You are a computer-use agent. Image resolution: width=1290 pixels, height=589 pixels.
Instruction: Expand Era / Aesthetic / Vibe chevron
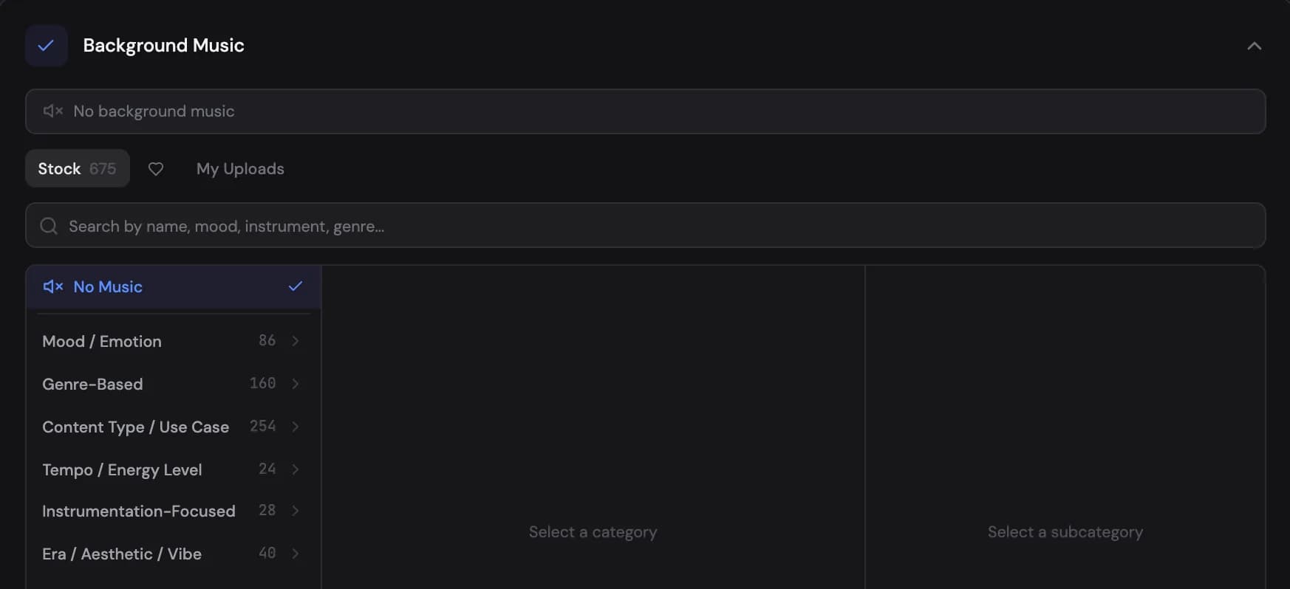296,554
